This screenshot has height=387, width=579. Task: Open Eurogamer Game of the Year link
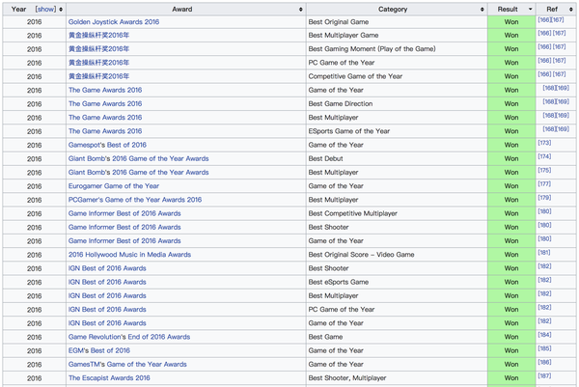click(x=114, y=185)
